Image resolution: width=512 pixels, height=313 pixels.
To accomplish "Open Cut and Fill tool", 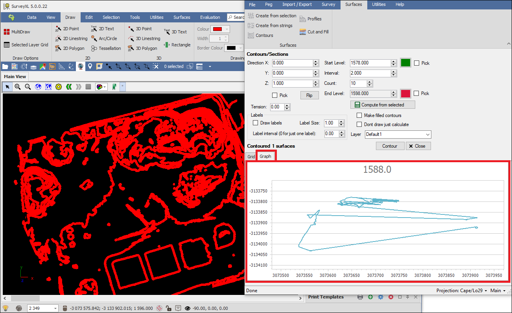I will click(x=314, y=32).
